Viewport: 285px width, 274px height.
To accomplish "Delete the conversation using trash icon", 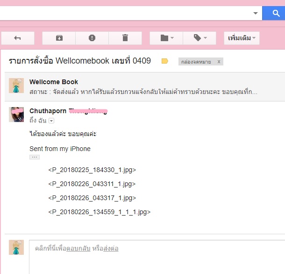I will [x=125, y=38].
